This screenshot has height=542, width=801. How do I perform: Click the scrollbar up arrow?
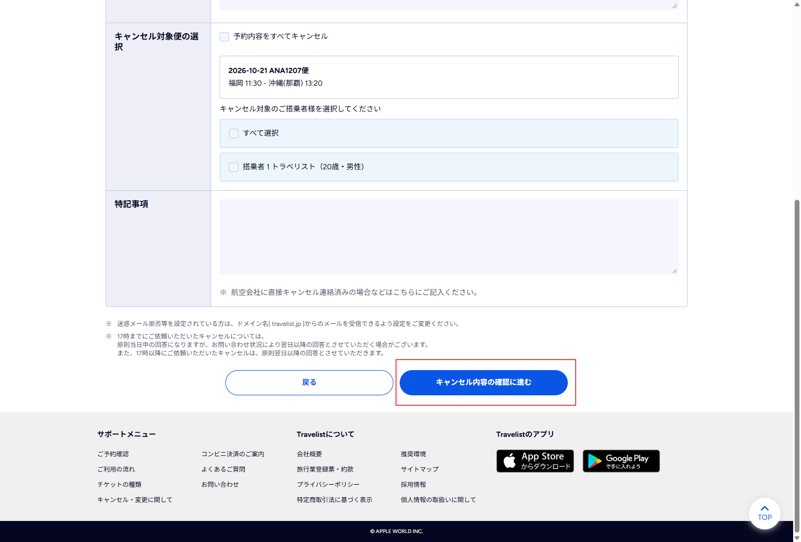(x=797, y=4)
